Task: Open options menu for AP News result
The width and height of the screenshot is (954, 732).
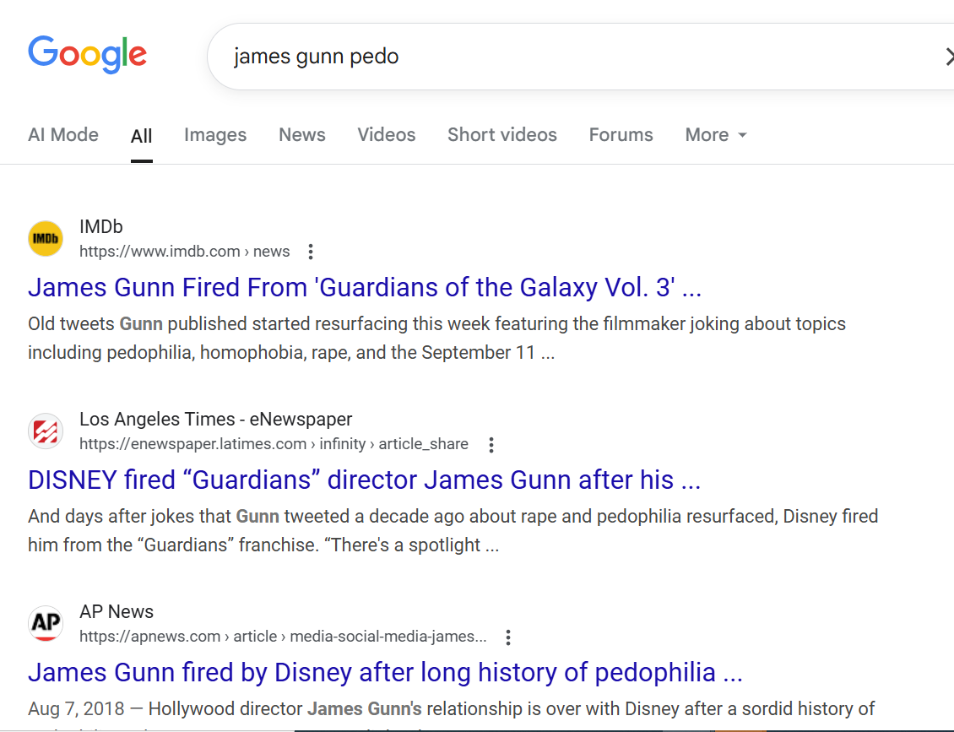Action: click(x=508, y=637)
